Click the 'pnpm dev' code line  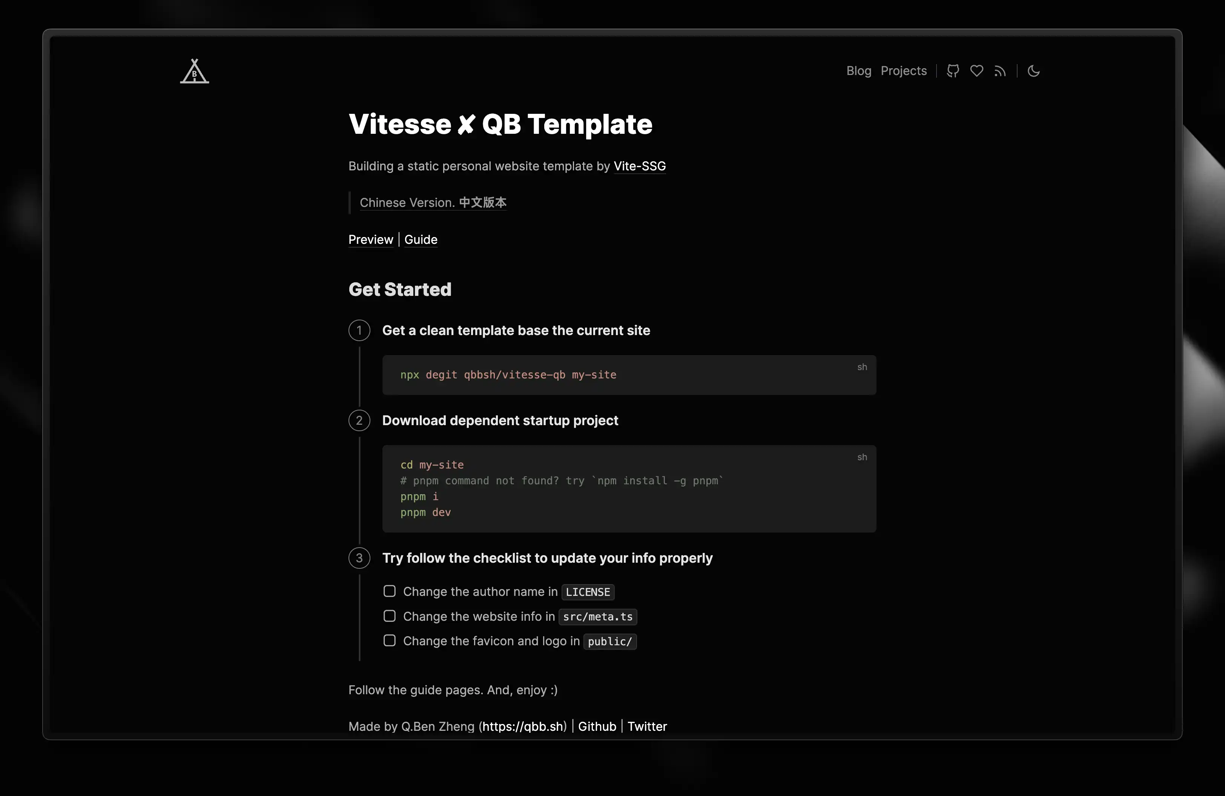coord(425,513)
